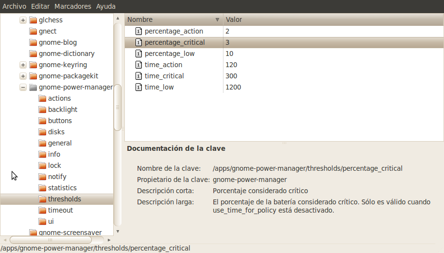Image resolution: width=444 pixels, height=253 pixels.
Task: Select the time_critical value 300
Action: tap(231, 76)
